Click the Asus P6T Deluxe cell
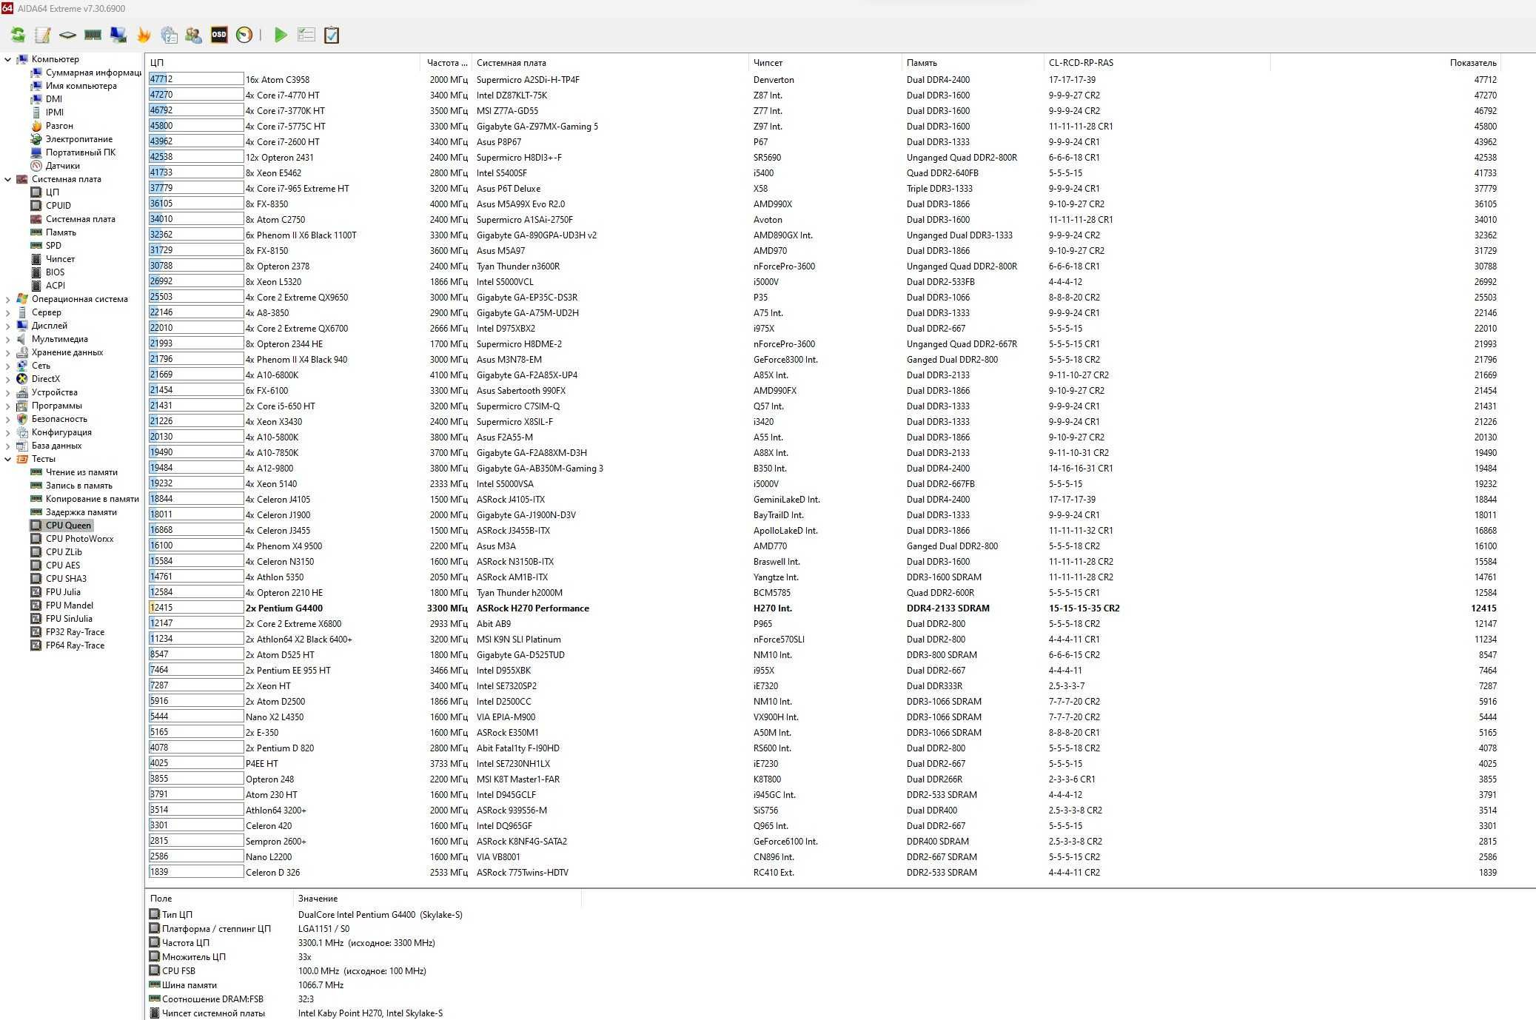Image resolution: width=1536 pixels, height=1020 pixels. tap(509, 189)
